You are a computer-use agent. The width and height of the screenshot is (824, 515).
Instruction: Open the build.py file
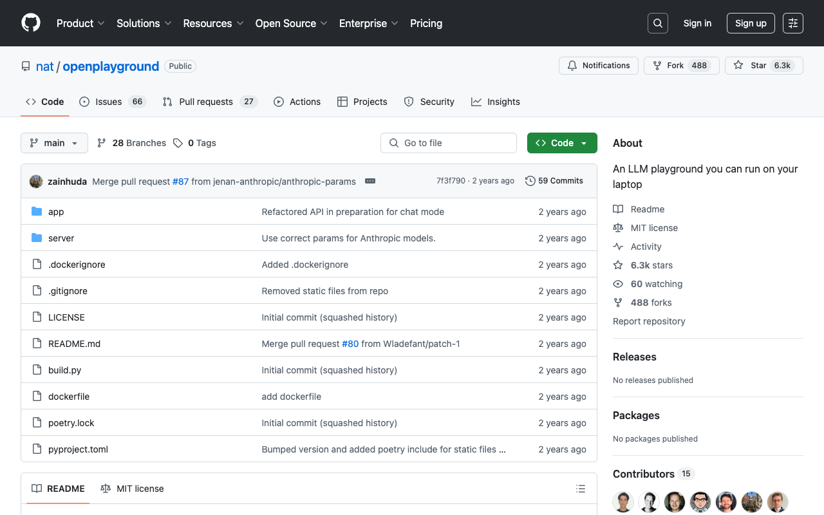64,370
